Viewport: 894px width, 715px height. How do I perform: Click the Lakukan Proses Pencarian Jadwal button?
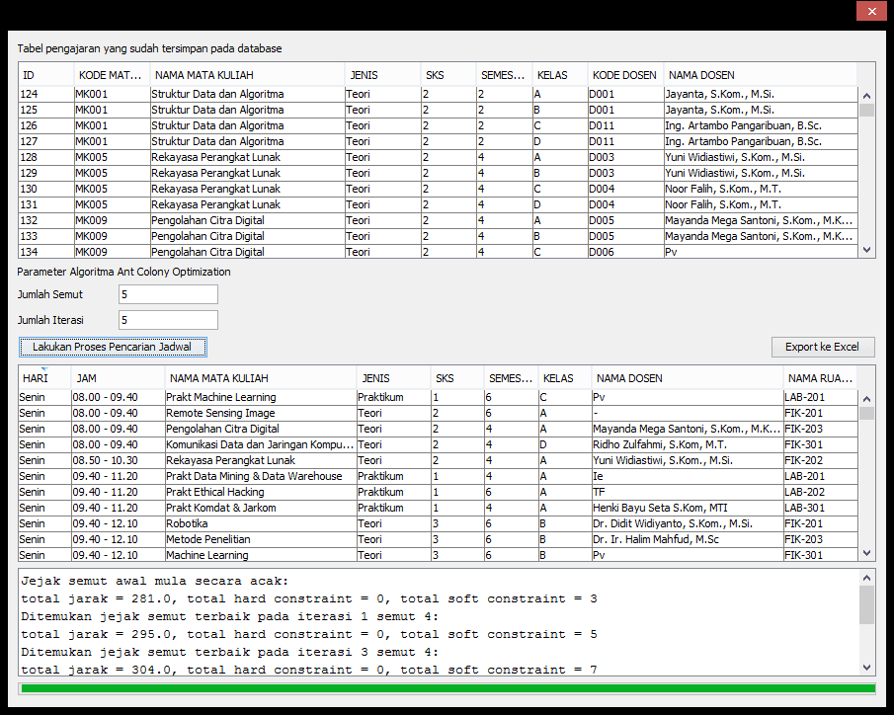[x=112, y=347]
